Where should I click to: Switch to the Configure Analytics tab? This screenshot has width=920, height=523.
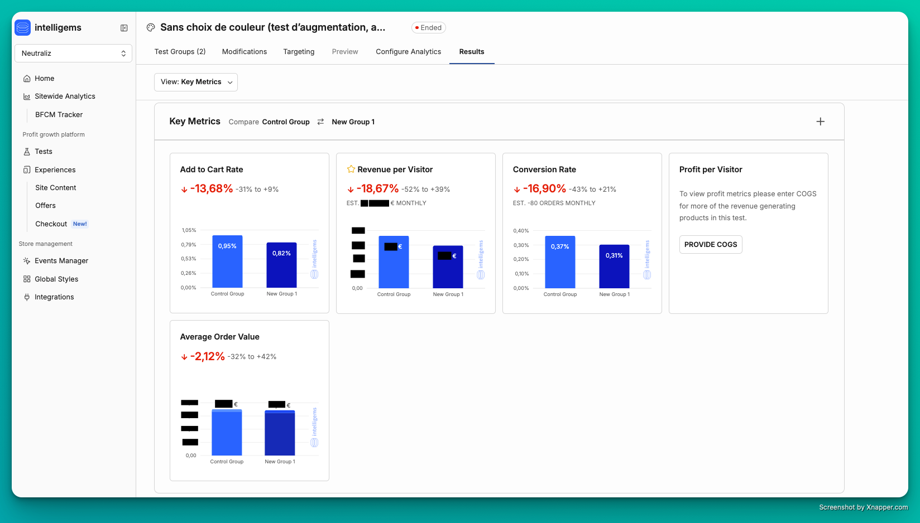[408, 52]
